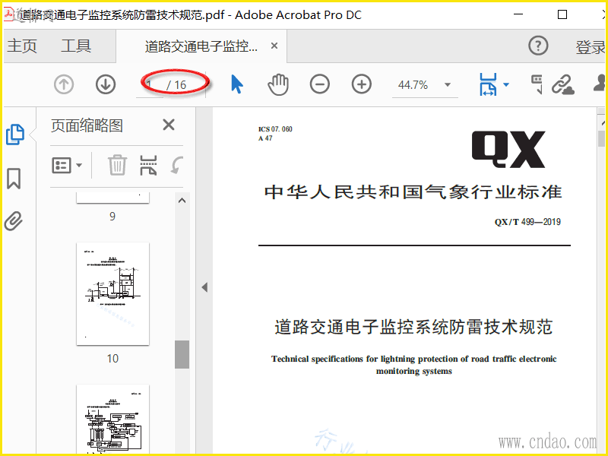Select the 道路交通电子监控 document tab
608x456 pixels.
(x=201, y=46)
